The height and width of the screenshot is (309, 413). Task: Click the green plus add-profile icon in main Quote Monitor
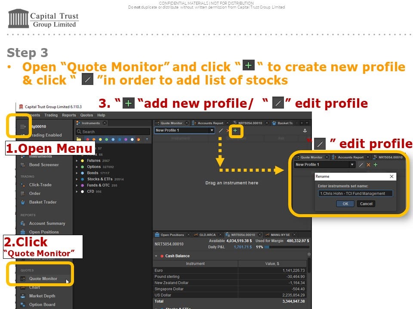click(235, 130)
